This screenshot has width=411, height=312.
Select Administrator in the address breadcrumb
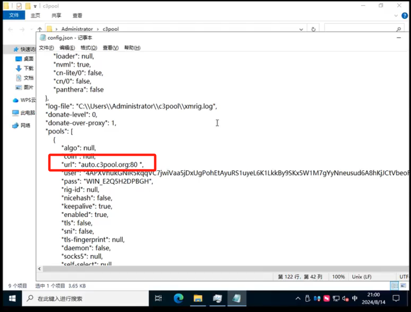pyautogui.click(x=77, y=29)
